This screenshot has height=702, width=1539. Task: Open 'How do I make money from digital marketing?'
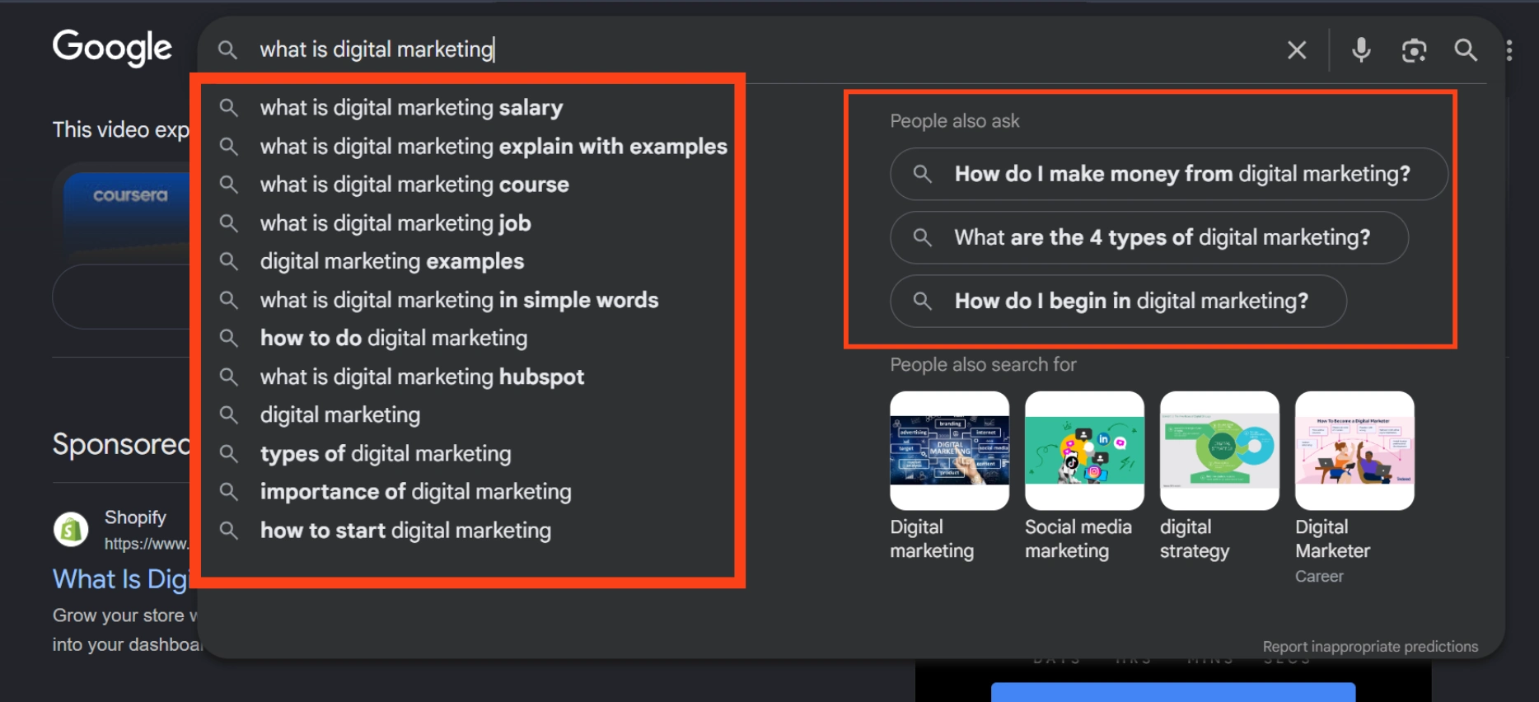1169,174
